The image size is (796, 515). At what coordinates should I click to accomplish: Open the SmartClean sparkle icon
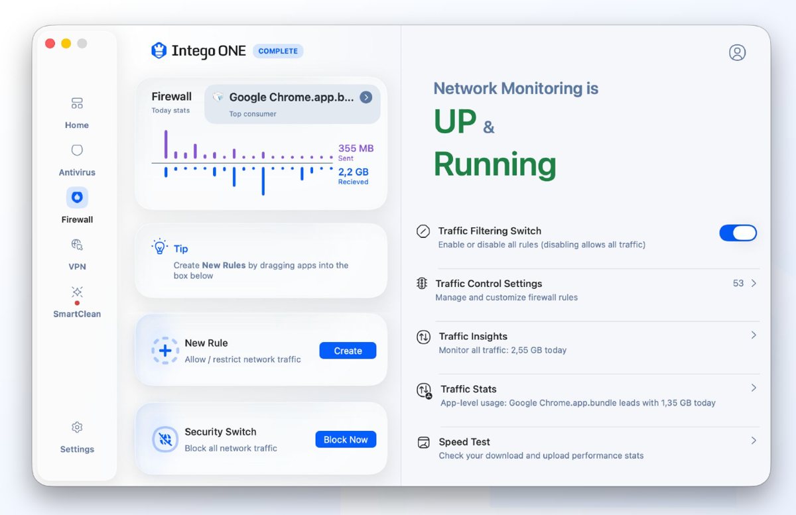tap(77, 292)
